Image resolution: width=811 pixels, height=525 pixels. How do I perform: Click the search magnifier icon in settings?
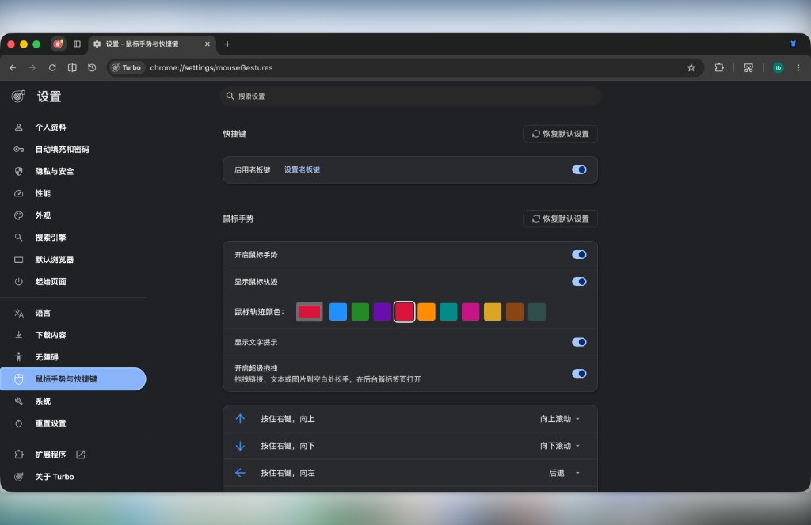[230, 96]
